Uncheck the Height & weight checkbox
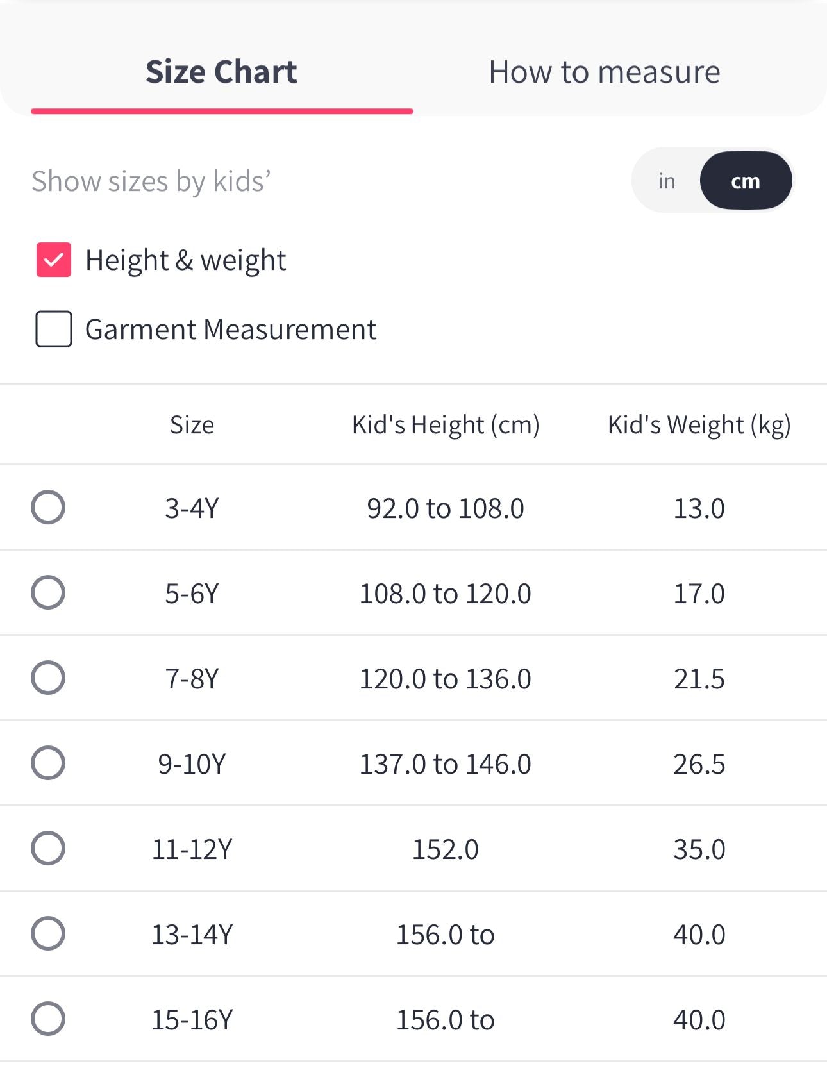Screen dimensions: 827x1066 pos(54,260)
